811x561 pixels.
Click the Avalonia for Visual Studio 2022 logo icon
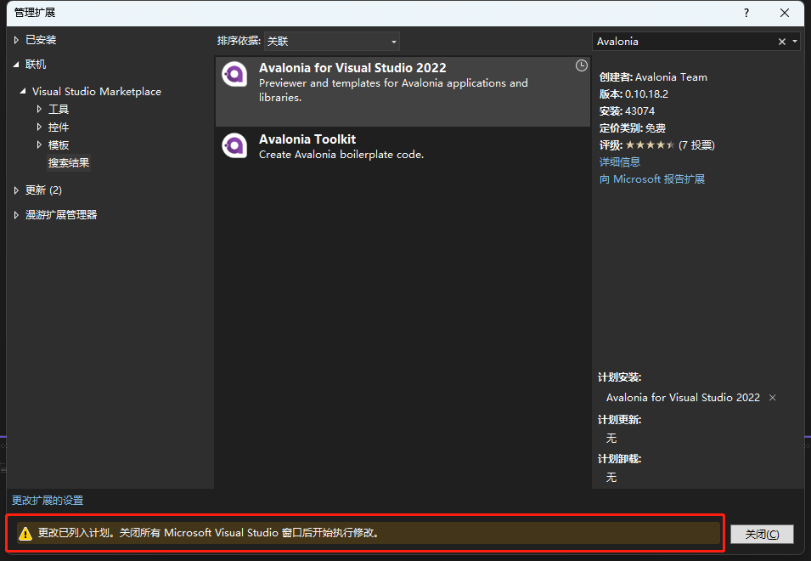(x=234, y=75)
